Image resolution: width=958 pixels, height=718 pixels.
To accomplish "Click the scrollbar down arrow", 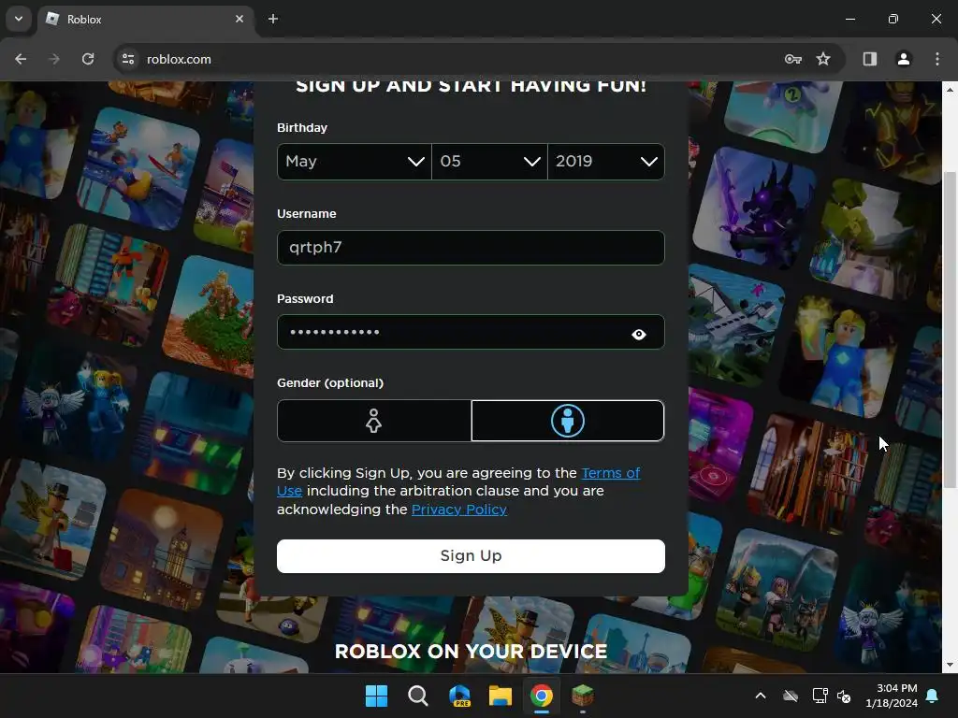I will click(950, 665).
